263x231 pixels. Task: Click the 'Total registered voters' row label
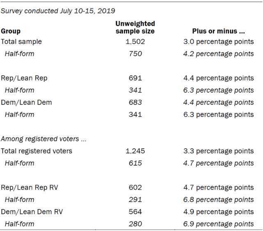point(37,151)
